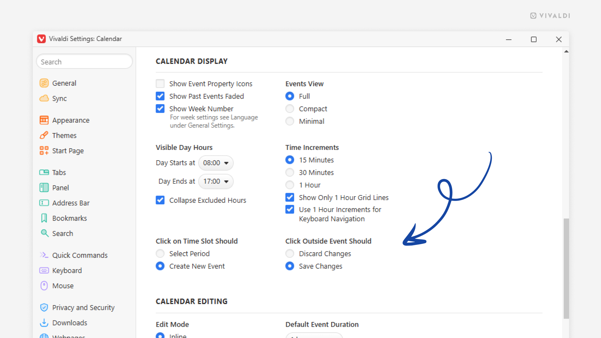This screenshot has width=601, height=338.
Task: Toggle Show Only 1 Hour Grid Lines
Action: pos(290,197)
